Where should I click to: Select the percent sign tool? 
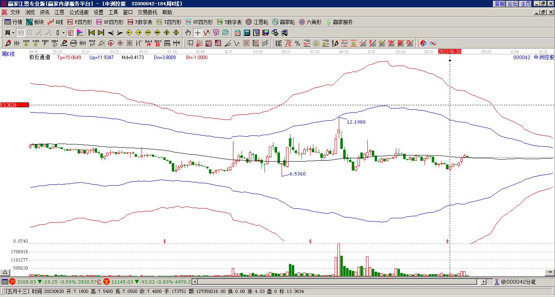pos(297,43)
